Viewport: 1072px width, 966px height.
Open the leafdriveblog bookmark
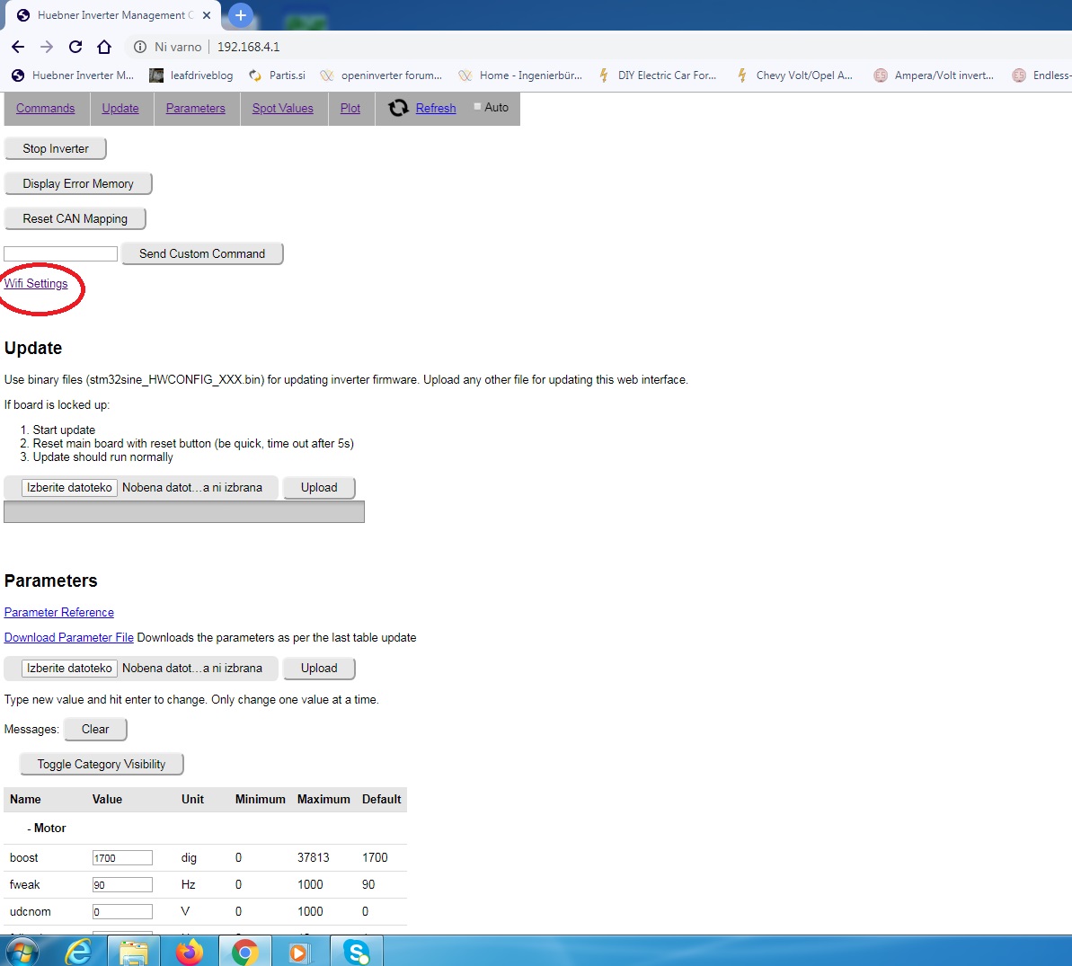click(191, 75)
